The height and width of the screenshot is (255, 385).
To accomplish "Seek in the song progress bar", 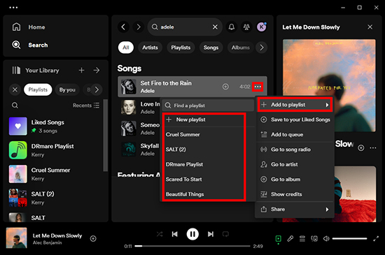I will coord(192,246).
